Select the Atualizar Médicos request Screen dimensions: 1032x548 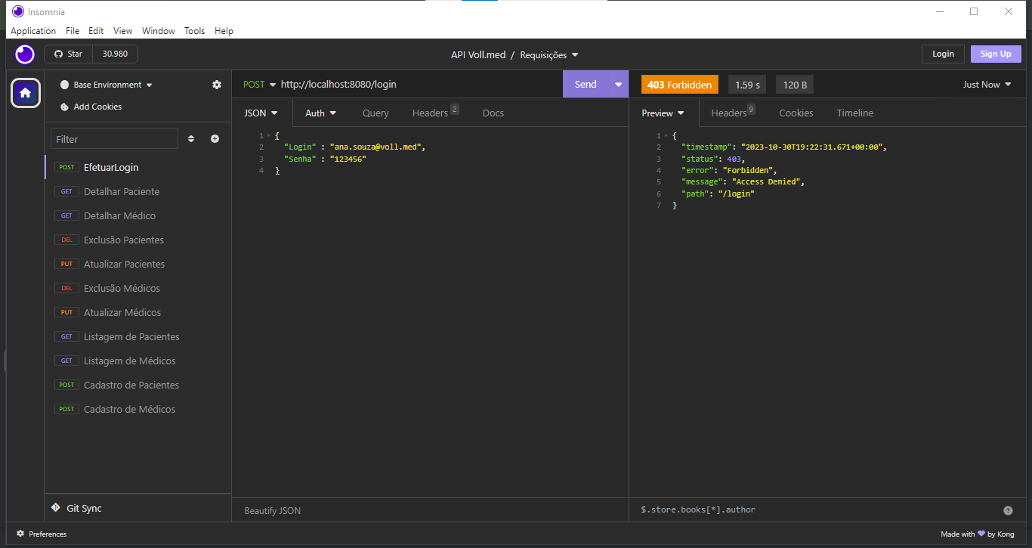[x=137, y=312]
